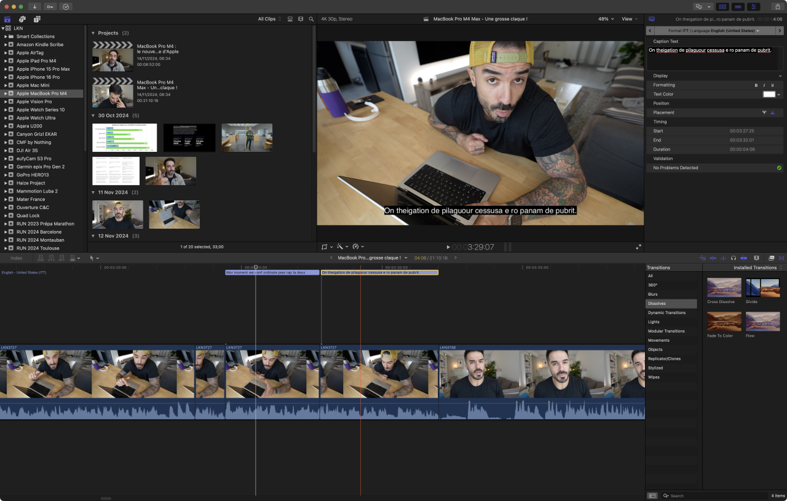Image resolution: width=787 pixels, height=501 pixels.
Task: Show the Libraries sidebar clapperboard icon
Action: point(7,19)
